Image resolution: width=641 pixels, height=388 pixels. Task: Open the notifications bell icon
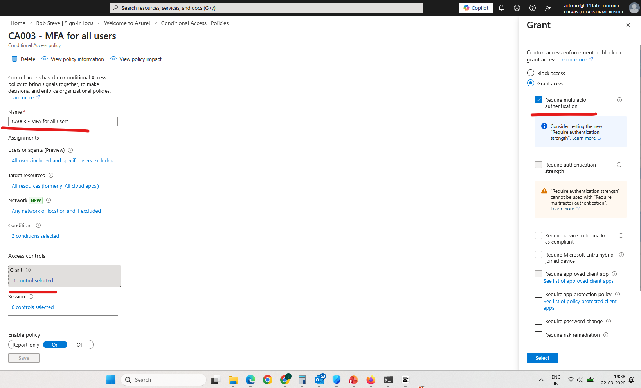pyautogui.click(x=501, y=8)
